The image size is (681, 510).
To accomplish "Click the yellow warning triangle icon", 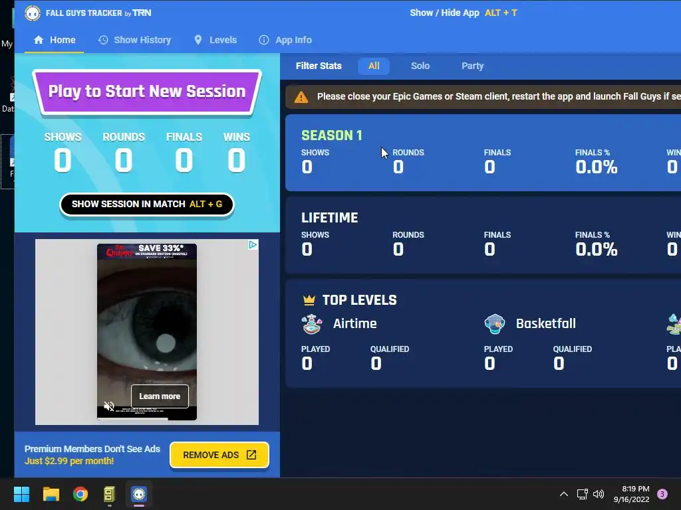I will click(x=301, y=97).
